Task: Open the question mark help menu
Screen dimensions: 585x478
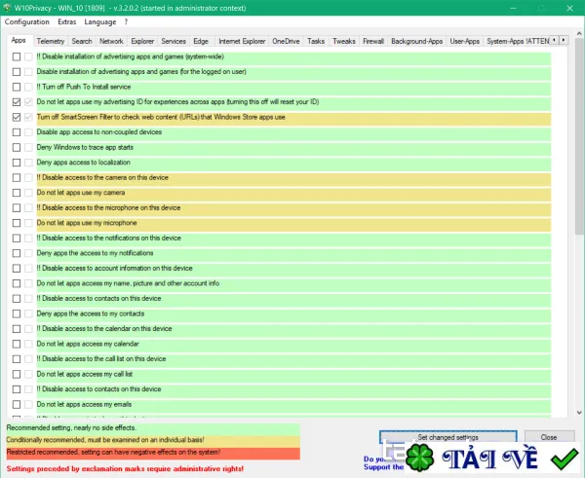Action: [x=126, y=22]
